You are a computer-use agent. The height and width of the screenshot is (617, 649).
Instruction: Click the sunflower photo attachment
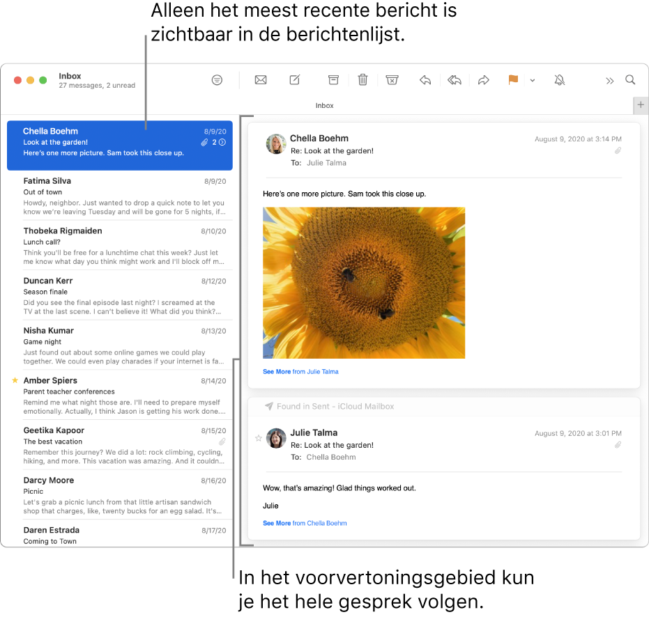coord(364,283)
